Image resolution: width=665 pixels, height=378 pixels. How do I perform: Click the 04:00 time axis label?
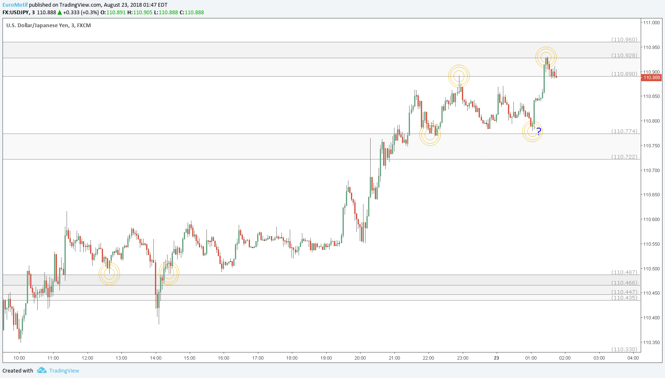click(633, 358)
